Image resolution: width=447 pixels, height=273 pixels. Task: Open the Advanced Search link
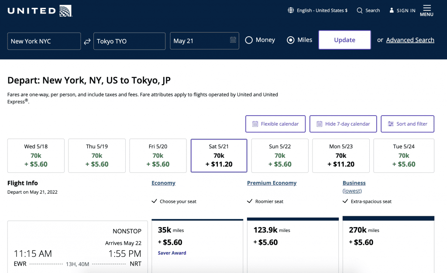pyautogui.click(x=410, y=40)
